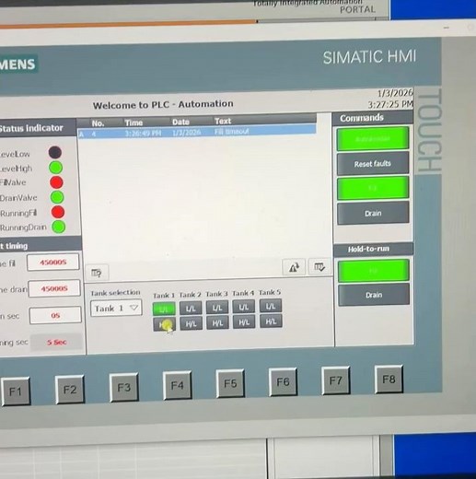Image resolution: width=476 pixels, height=479 pixels.
Task: Click the F1 function key
Action: click(16, 391)
